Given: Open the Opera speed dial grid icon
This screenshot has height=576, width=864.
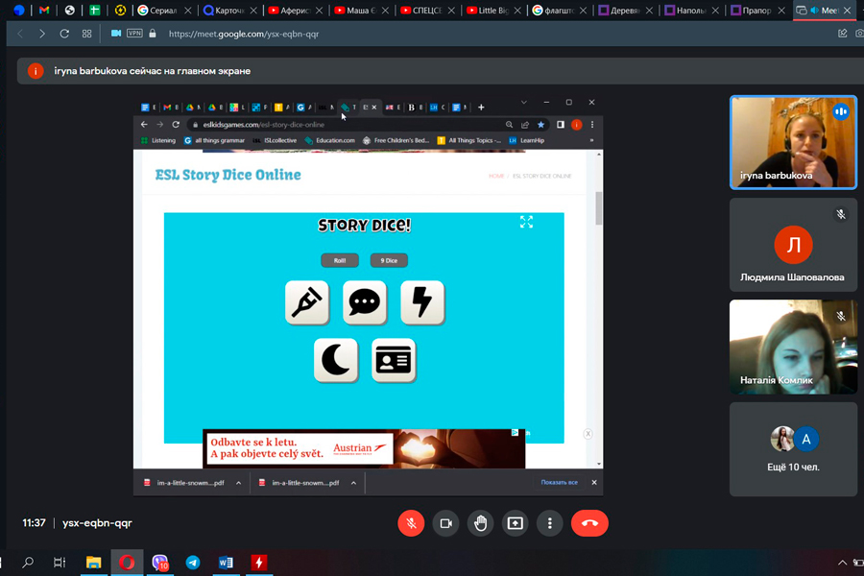Looking at the screenshot, I should point(87,34).
